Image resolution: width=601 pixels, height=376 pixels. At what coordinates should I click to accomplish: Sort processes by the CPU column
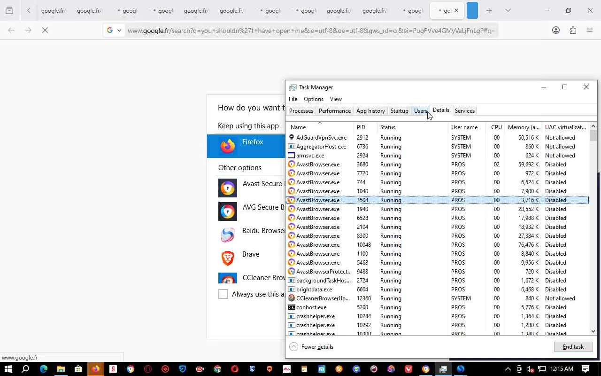click(x=495, y=127)
